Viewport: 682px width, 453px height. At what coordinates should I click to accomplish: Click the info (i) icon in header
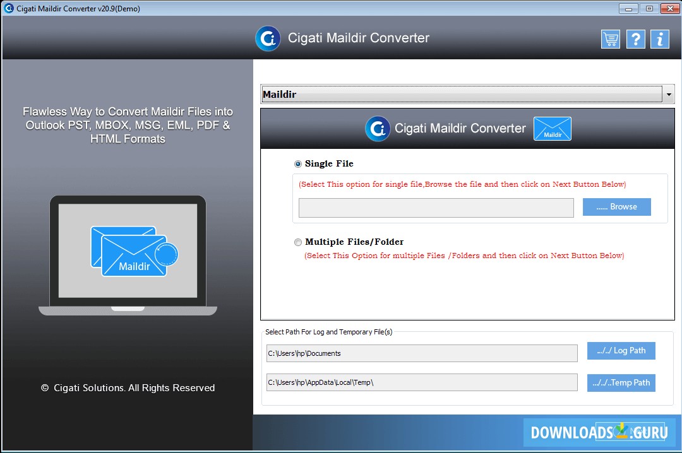pyautogui.click(x=659, y=38)
